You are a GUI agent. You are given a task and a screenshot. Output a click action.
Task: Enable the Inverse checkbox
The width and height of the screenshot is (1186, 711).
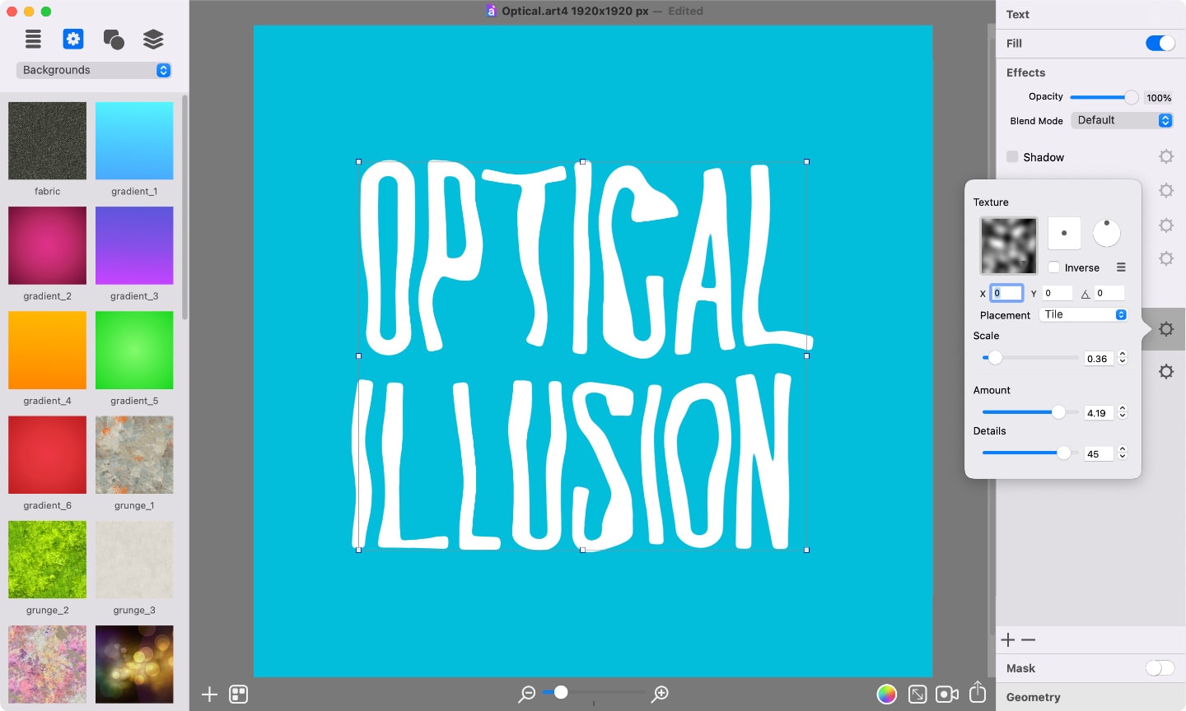(x=1054, y=267)
